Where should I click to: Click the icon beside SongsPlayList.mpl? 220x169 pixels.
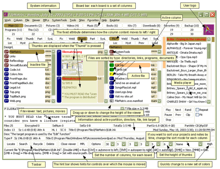point(111,87)
